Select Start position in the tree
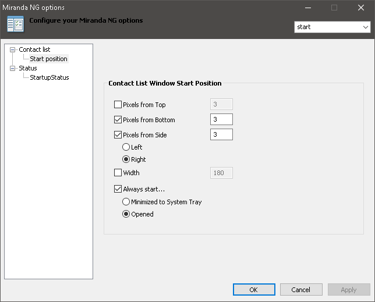Viewport: 375px width, 302px height. pyautogui.click(x=48, y=59)
